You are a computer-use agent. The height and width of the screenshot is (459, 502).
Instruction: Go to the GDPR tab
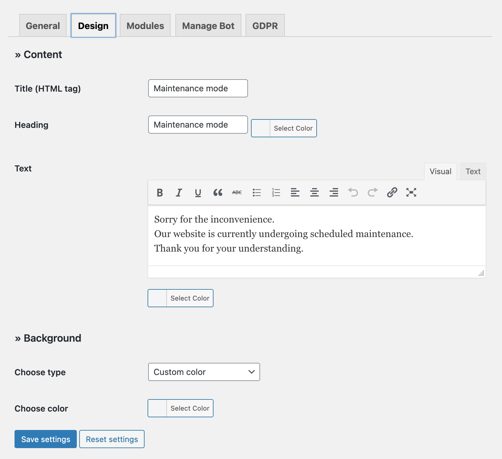(265, 26)
